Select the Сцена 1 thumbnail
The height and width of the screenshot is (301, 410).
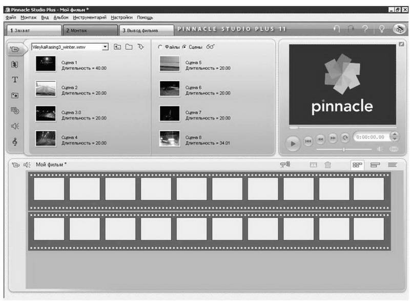coord(46,64)
